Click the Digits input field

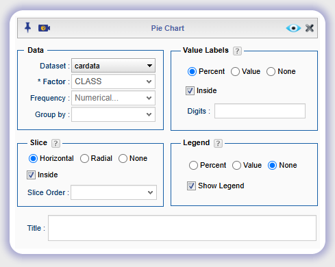coord(260,111)
